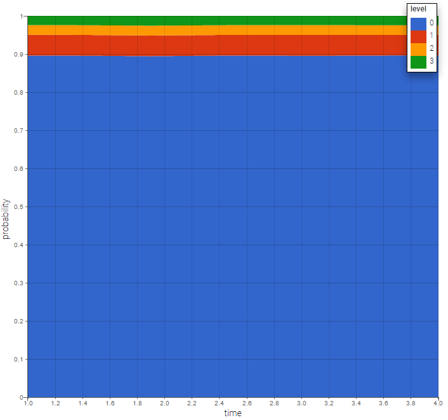This screenshot has height=420, width=448.
Task: Select the orange level 2 legend swatch
Action: tap(419, 48)
